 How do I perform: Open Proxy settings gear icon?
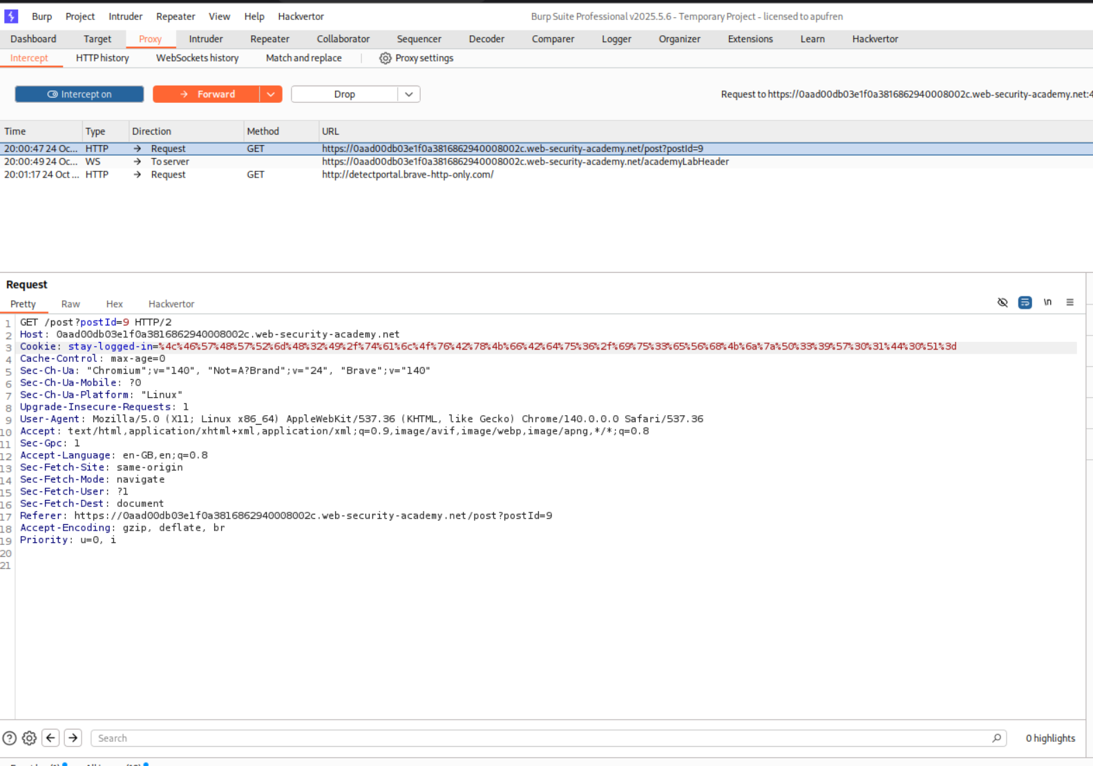tap(385, 59)
